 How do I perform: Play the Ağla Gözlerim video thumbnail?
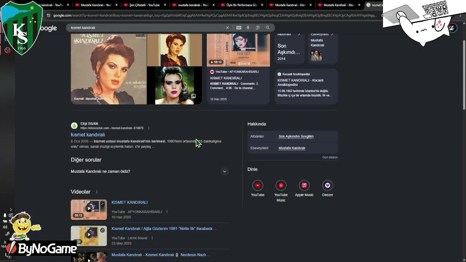89,236
